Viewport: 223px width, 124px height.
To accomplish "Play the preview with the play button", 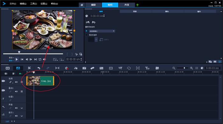I will tap(17, 59).
